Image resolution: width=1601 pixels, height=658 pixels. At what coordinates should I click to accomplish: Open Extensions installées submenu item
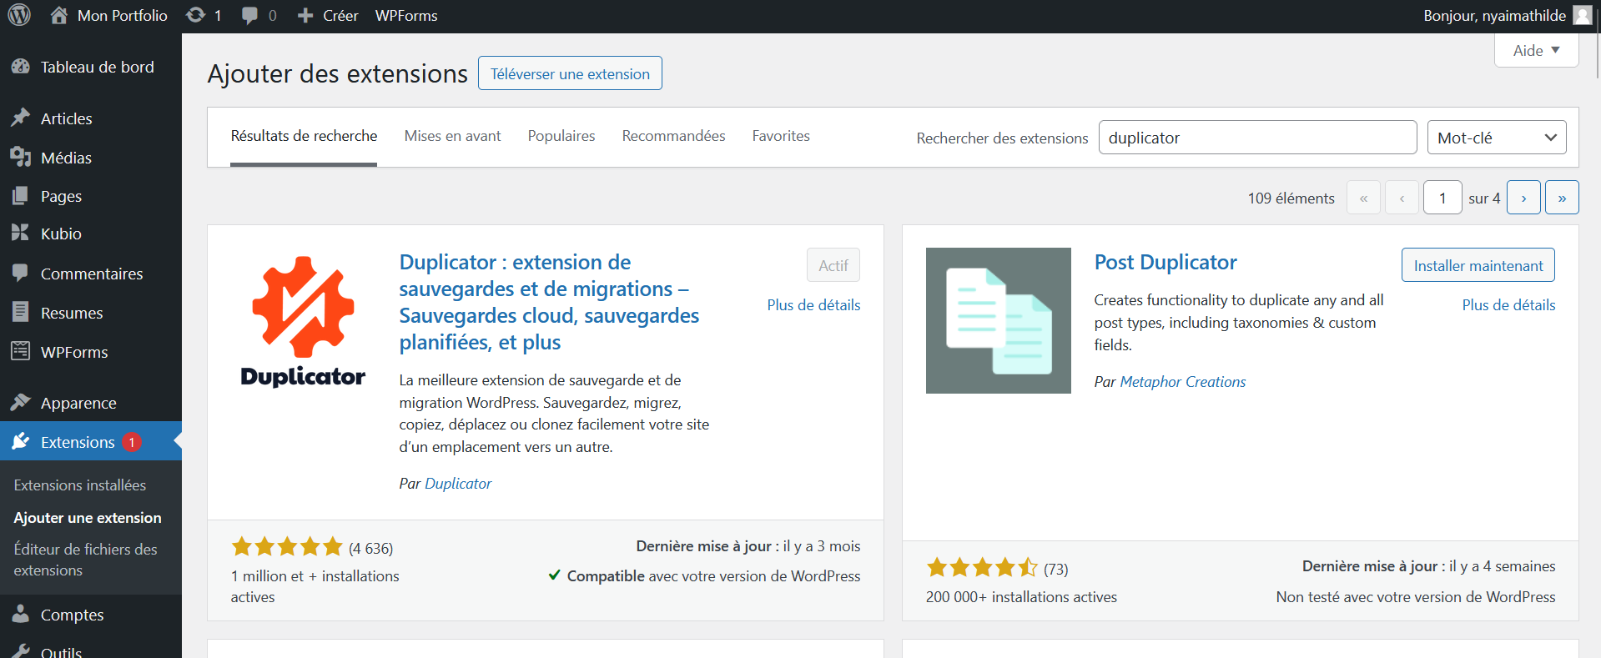tap(80, 485)
